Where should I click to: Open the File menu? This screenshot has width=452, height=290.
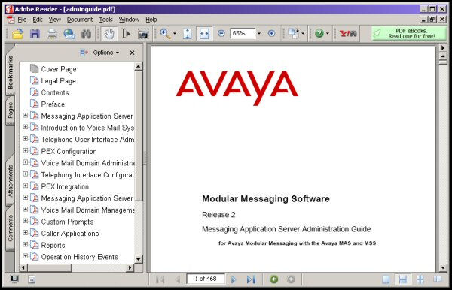pyautogui.click(x=22, y=20)
